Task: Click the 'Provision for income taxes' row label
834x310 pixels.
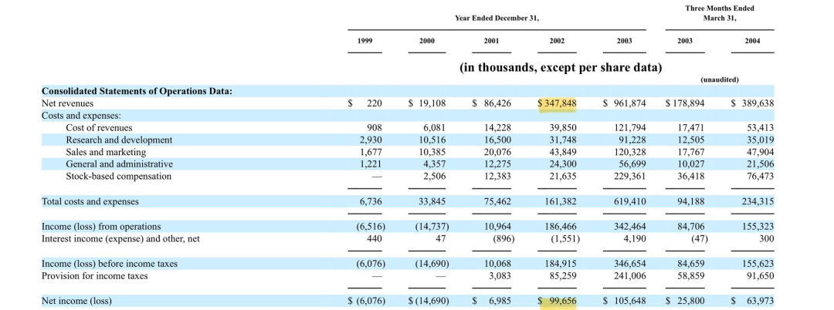Action: pyautogui.click(x=95, y=276)
